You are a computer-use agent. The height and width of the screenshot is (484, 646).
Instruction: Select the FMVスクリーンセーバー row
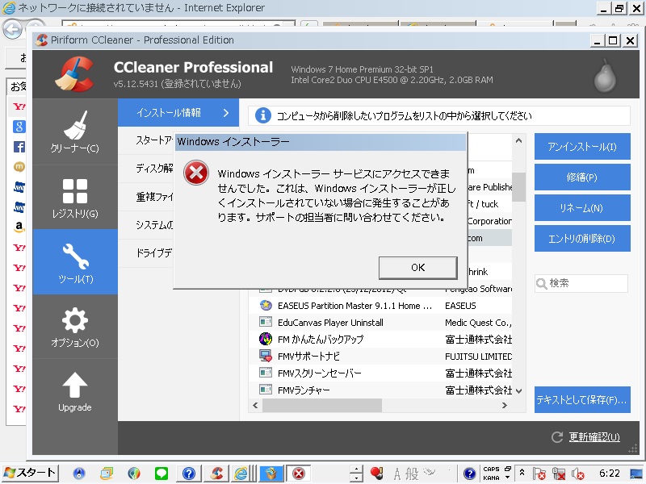pos(380,373)
